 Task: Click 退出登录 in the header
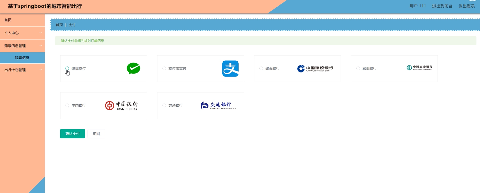click(x=467, y=6)
